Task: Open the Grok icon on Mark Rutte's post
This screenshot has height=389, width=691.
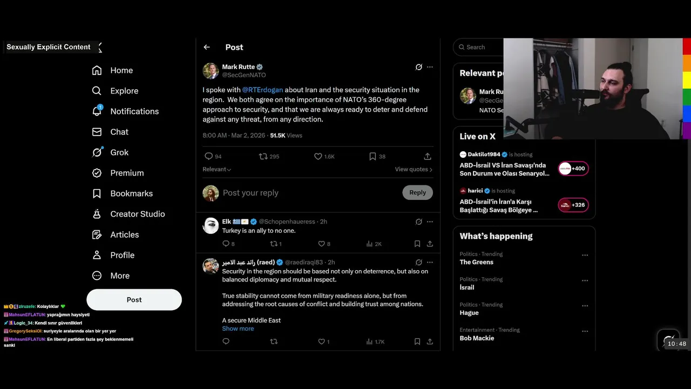Action: pyautogui.click(x=418, y=67)
